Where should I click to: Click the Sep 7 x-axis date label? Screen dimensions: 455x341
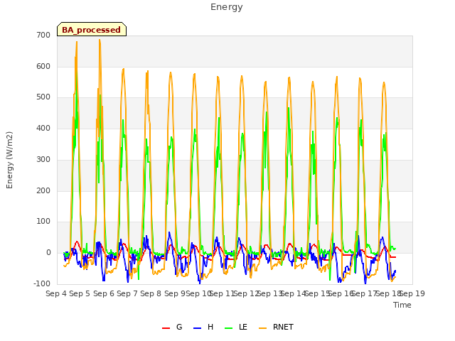pos(127,293)
